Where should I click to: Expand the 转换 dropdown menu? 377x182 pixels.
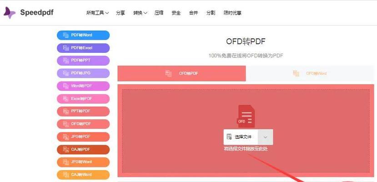click(x=140, y=13)
